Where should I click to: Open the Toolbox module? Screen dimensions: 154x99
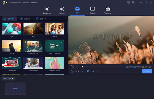click(x=108, y=11)
